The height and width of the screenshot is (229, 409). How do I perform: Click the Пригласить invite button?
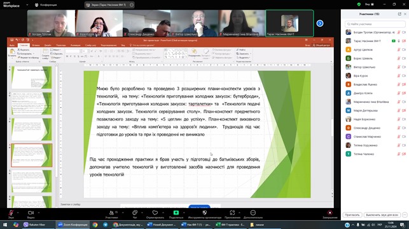(352, 215)
